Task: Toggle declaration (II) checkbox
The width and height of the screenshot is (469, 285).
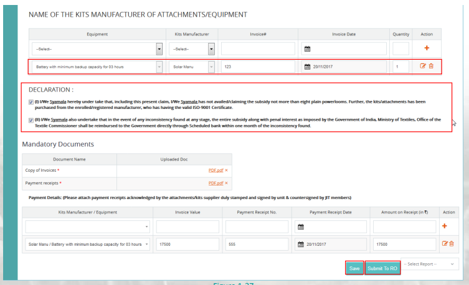Action: coord(31,120)
